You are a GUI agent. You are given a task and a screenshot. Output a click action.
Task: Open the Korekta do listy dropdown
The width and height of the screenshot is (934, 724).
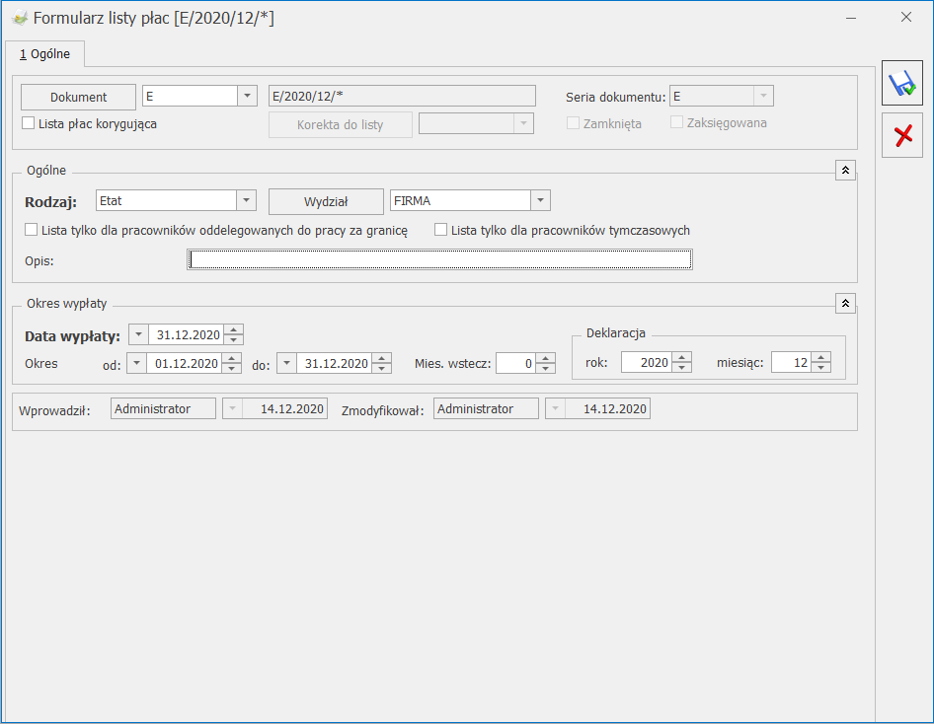pyautogui.click(x=523, y=123)
